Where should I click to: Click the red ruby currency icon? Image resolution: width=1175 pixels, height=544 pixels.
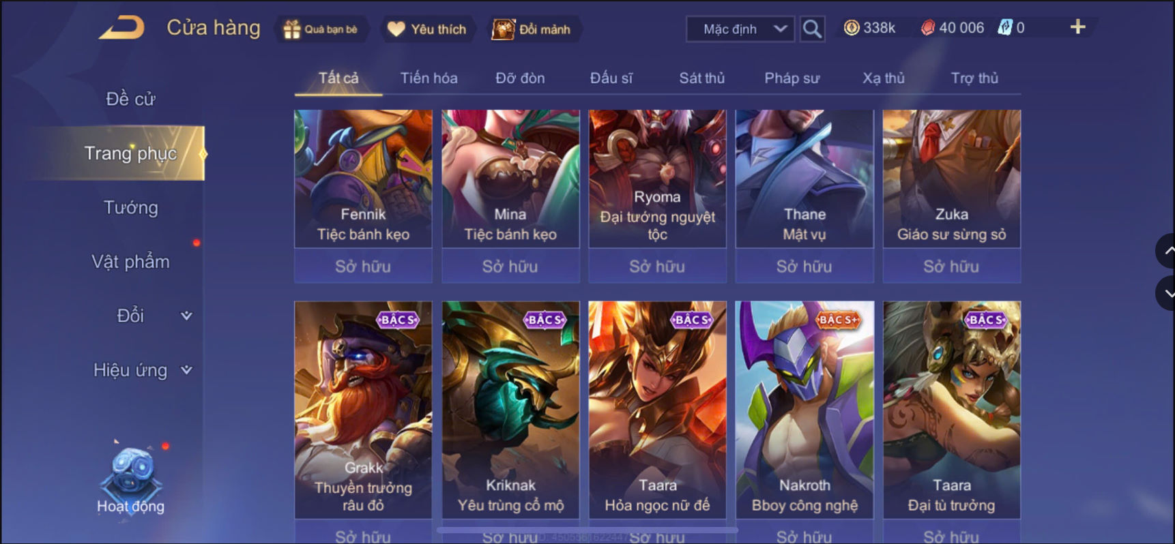(x=927, y=28)
